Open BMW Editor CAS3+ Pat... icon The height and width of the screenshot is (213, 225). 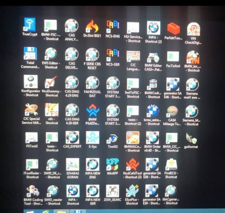click(x=153, y=58)
